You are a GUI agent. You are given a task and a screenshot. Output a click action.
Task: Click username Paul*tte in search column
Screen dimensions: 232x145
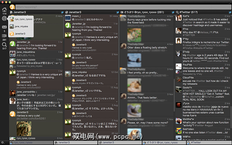tap(187, 65)
